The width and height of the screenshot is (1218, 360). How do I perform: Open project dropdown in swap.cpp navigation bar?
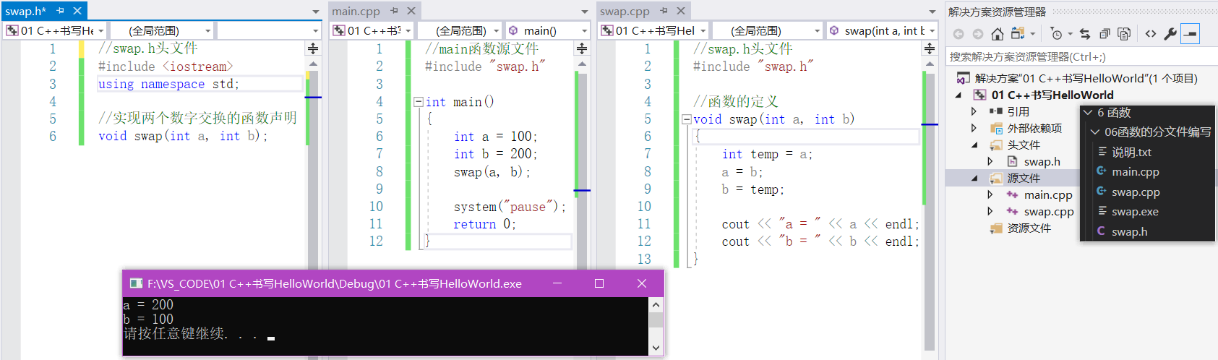click(x=703, y=30)
